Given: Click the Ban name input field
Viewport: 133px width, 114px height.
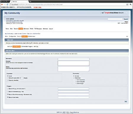Looking at the screenshot, I should pos(74,59).
